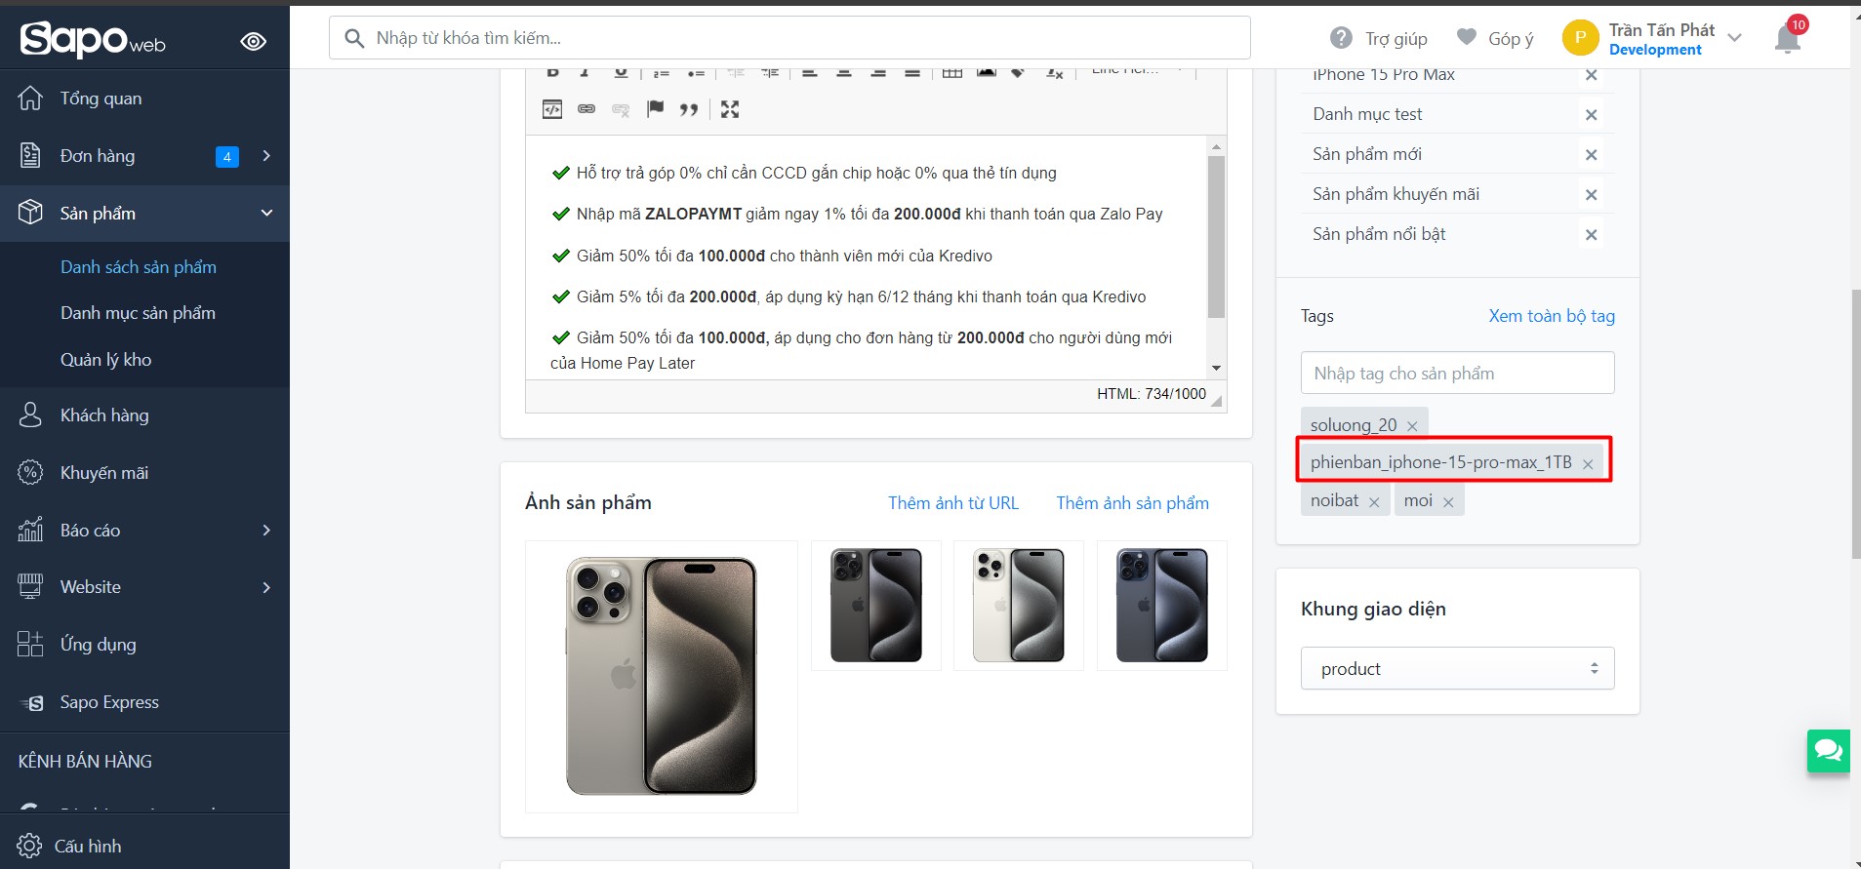The image size is (1861, 869).
Task: Open the Trần Tấn Phát account dropdown arrow
Action: point(1734,39)
